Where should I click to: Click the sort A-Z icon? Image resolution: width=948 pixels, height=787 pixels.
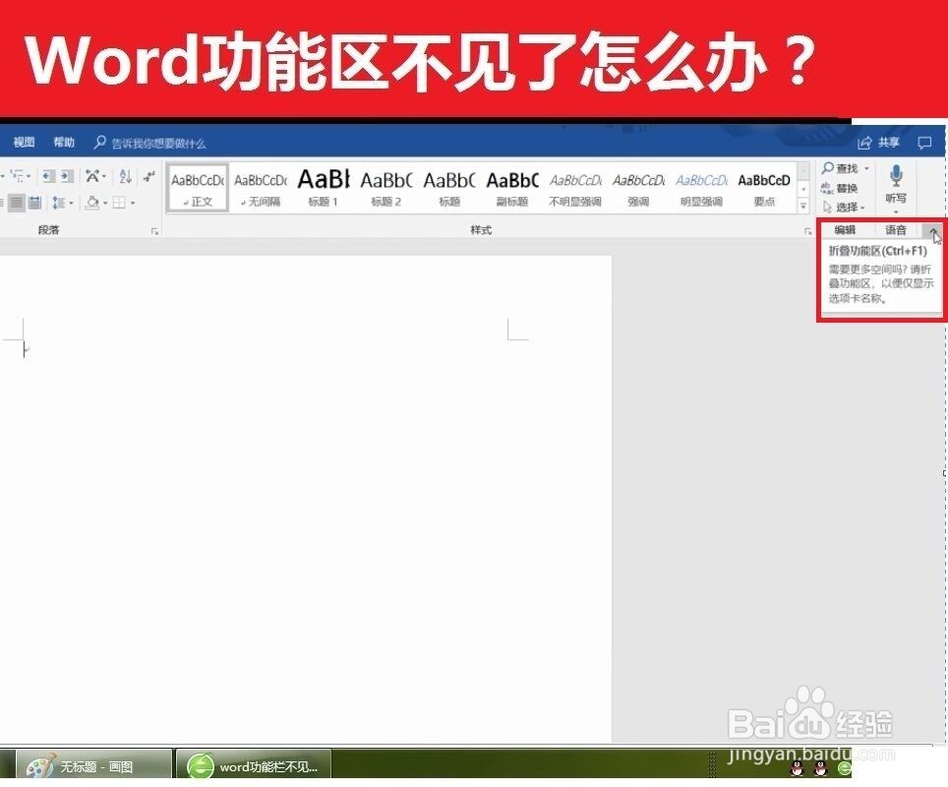(125, 176)
